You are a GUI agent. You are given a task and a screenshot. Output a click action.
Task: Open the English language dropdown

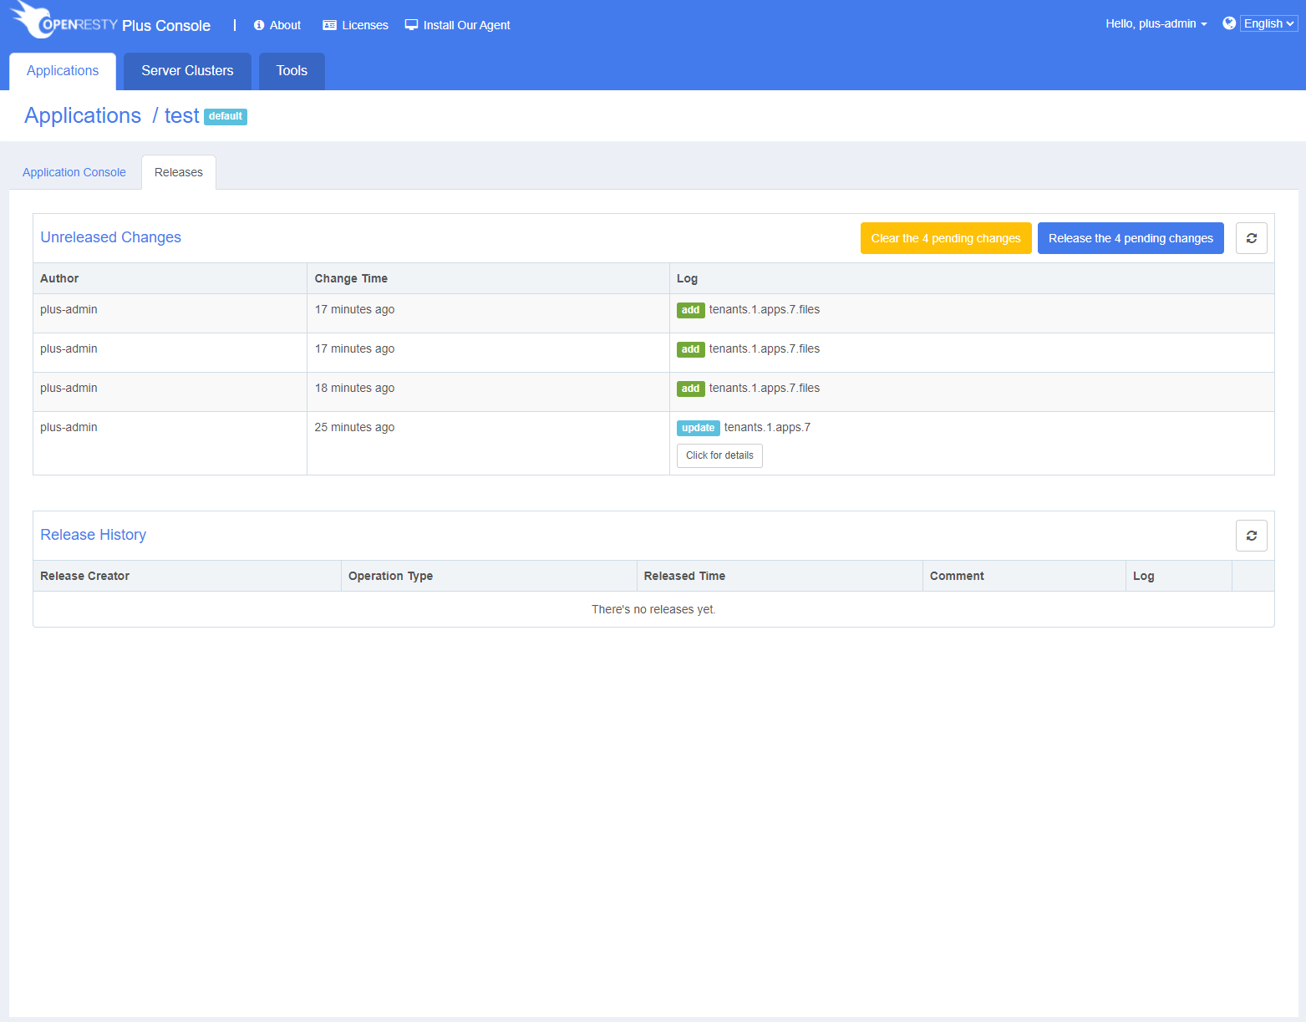(1268, 23)
